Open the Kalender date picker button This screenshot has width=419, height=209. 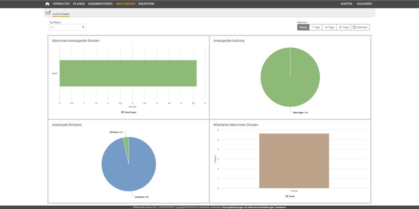pos(360,27)
